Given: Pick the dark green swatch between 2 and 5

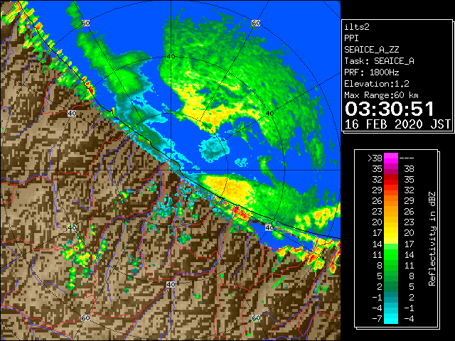Looking at the screenshot, I should click(x=391, y=286).
